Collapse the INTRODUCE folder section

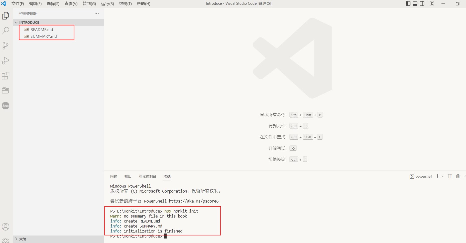coord(58,22)
